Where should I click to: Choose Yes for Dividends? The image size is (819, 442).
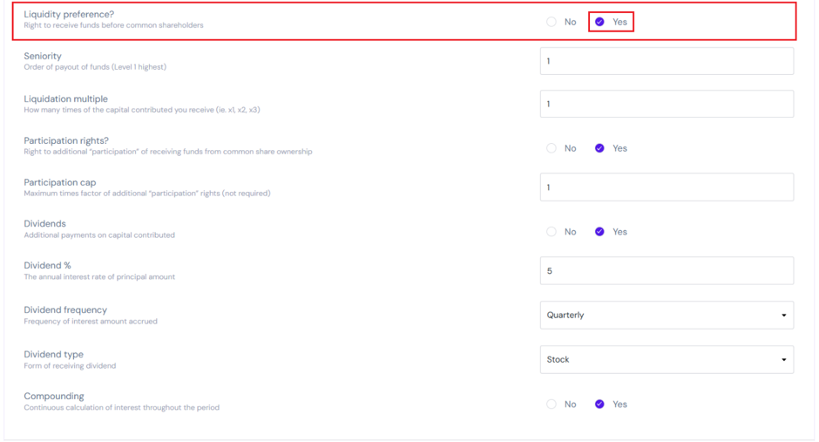[x=599, y=232]
